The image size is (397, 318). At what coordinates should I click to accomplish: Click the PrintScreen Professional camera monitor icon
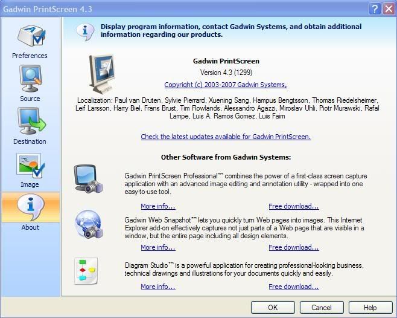click(88, 180)
